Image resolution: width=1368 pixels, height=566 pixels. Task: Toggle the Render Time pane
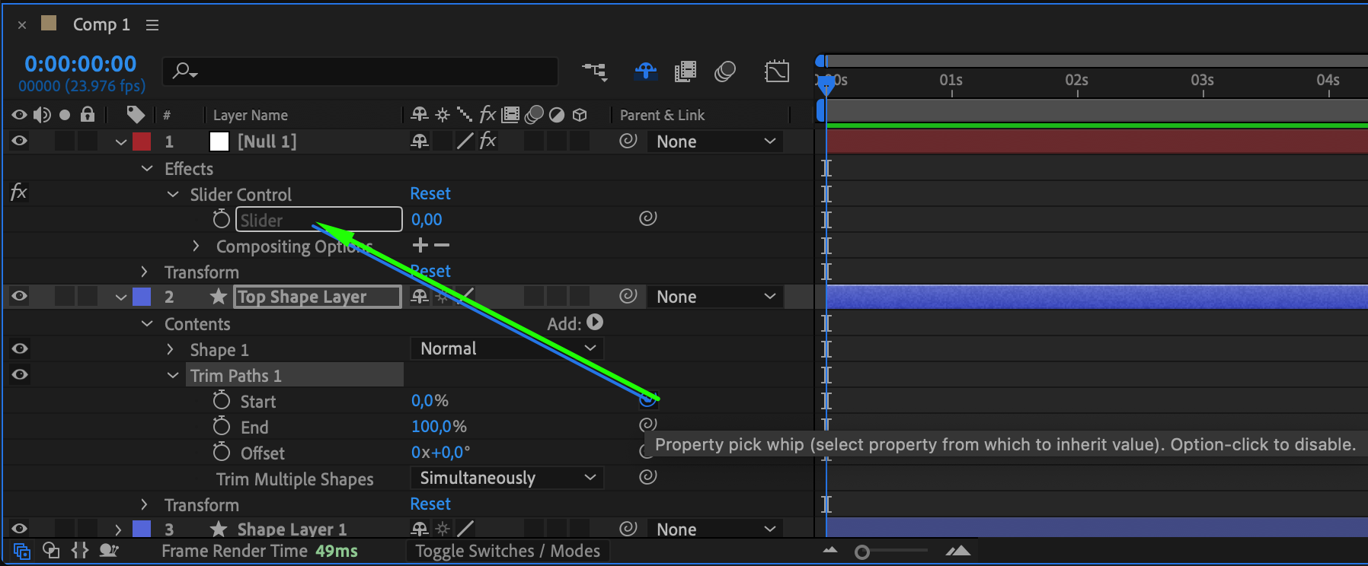(x=109, y=551)
